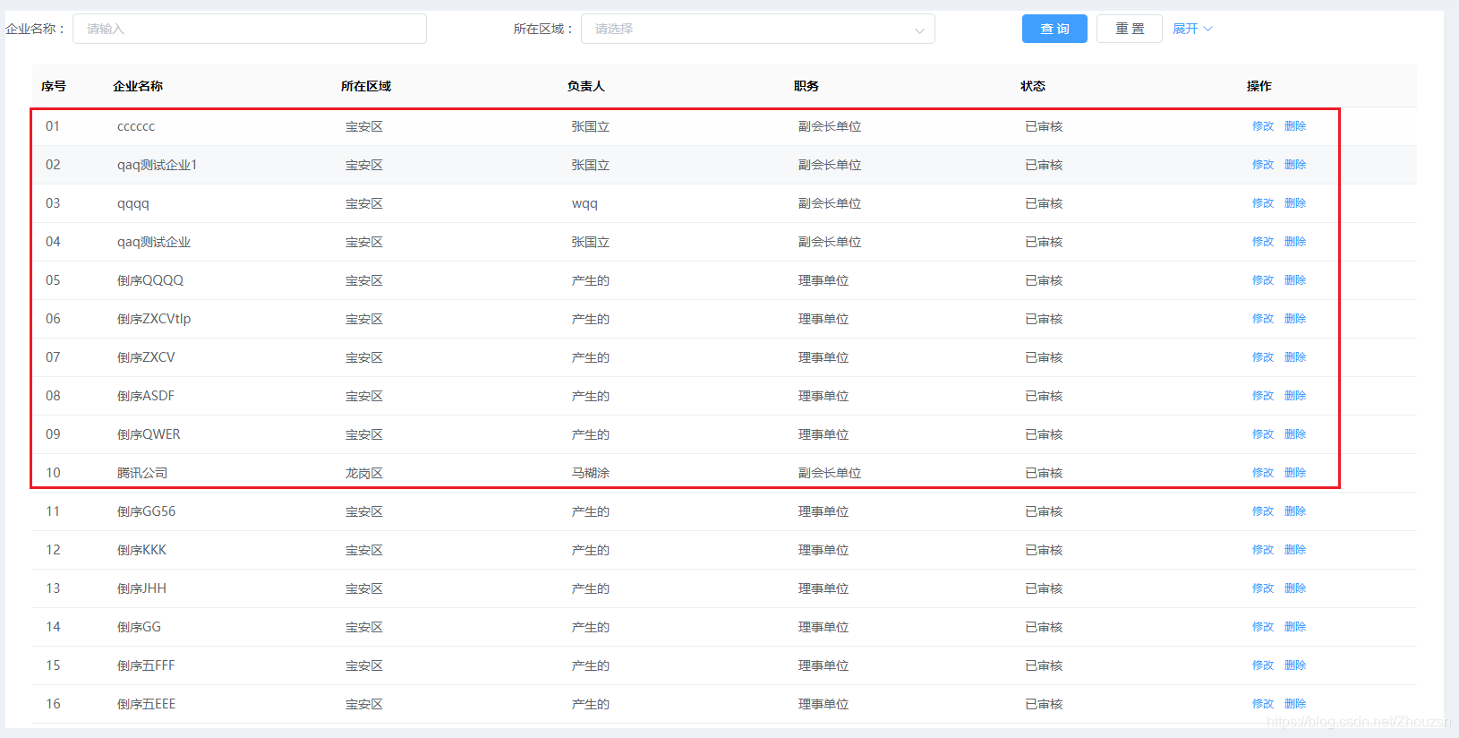
Task: Click the 所在区域 column header
Action: click(x=366, y=86)
